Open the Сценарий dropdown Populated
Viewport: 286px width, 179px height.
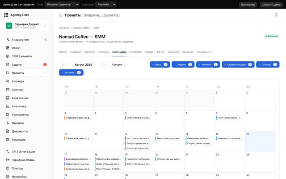105,4
